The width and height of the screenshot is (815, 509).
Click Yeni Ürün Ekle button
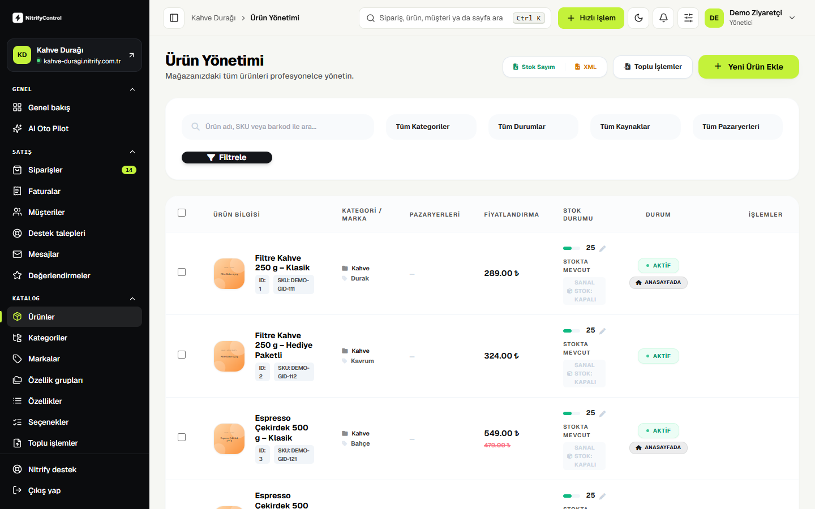[748, 67]
